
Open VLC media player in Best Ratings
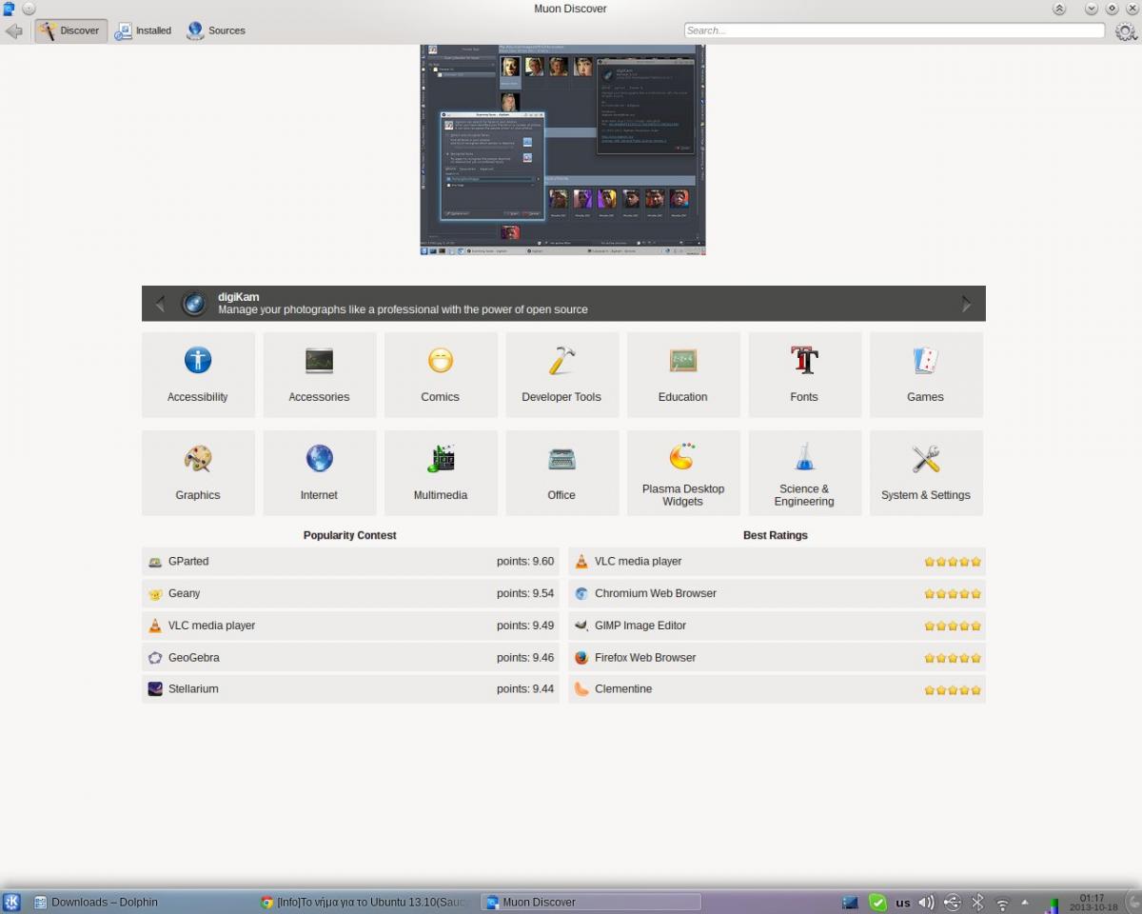pyautogui.click(x=777, y=562)
